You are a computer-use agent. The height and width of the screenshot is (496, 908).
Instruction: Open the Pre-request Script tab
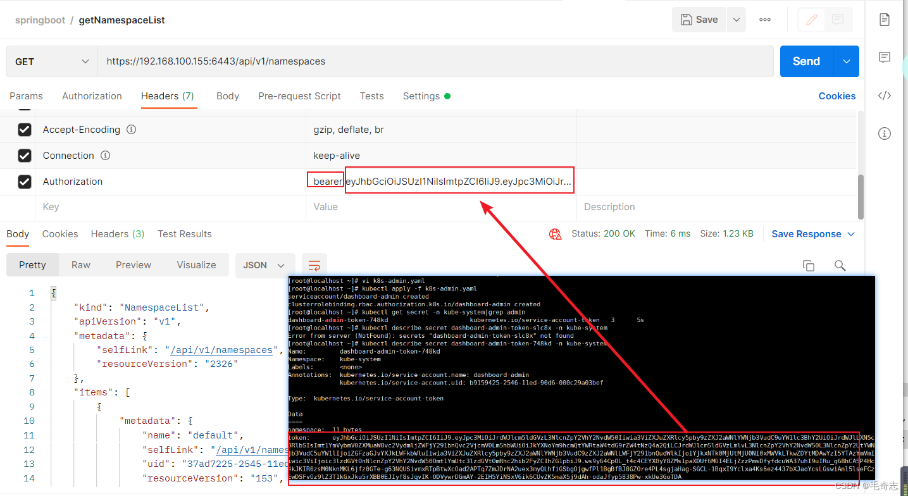pos(299,96)
